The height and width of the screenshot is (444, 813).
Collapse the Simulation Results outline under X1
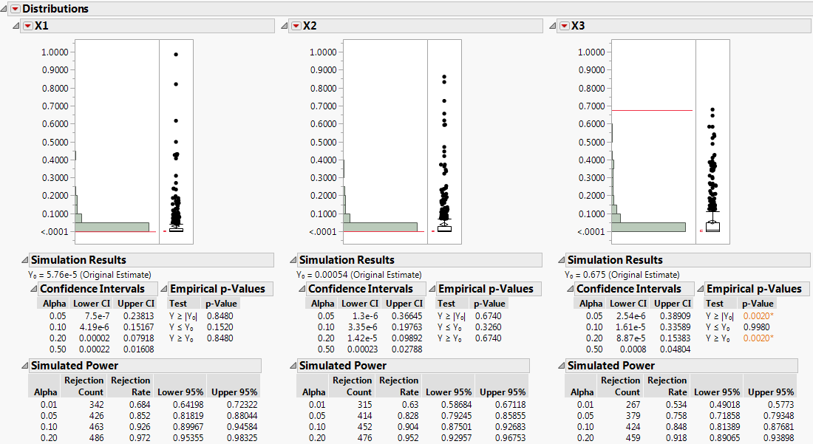(26, 259)
